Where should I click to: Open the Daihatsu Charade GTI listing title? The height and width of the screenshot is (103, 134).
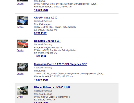click(47, 41)
